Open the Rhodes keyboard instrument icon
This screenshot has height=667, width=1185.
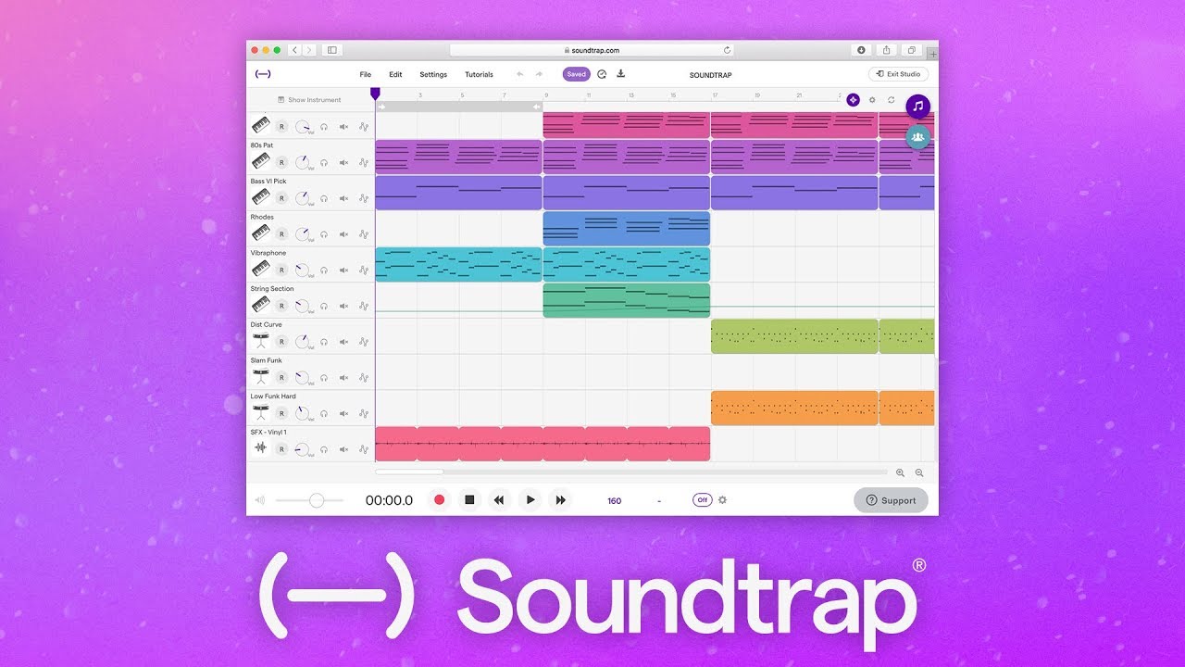click(x=261, y=233)
